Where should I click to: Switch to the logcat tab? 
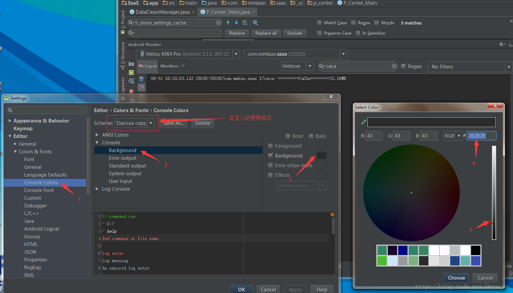(147, 66)
